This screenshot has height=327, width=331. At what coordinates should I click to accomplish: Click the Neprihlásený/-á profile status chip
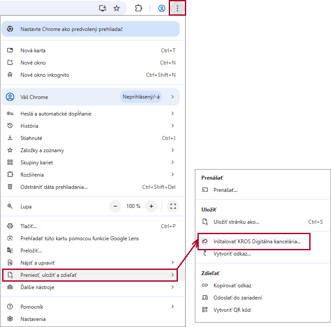click(x=141, y=97)
